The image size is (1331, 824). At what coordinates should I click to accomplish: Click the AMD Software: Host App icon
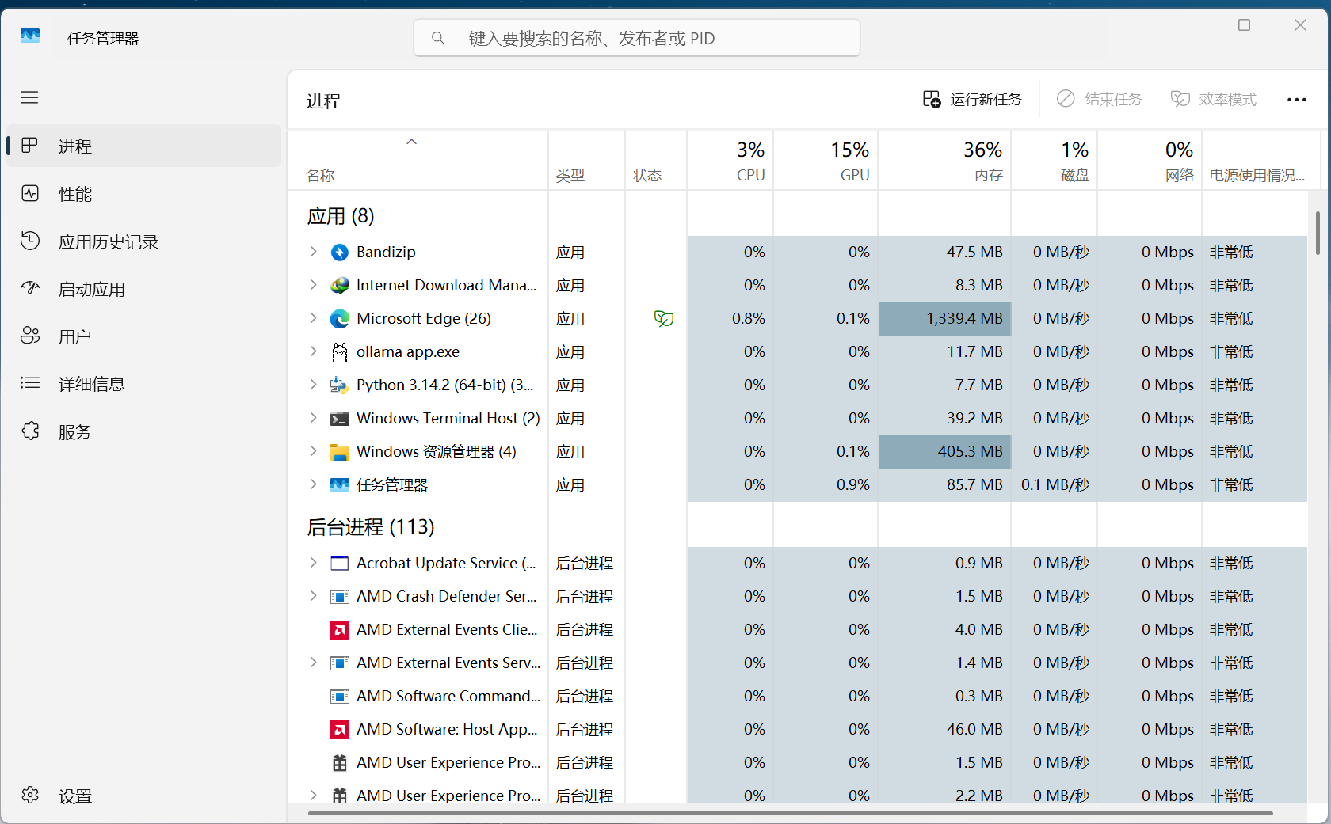[340, 730]
